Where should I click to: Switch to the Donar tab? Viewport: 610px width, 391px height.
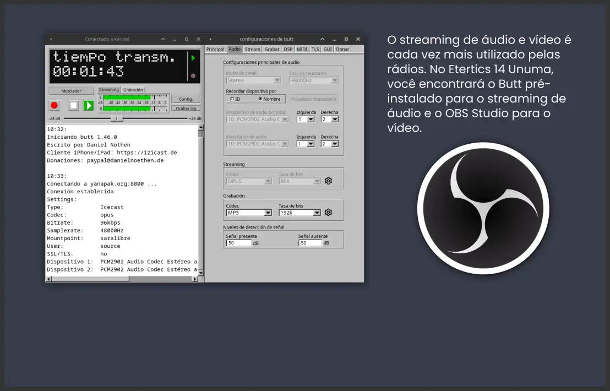click(x=342, y=50)
